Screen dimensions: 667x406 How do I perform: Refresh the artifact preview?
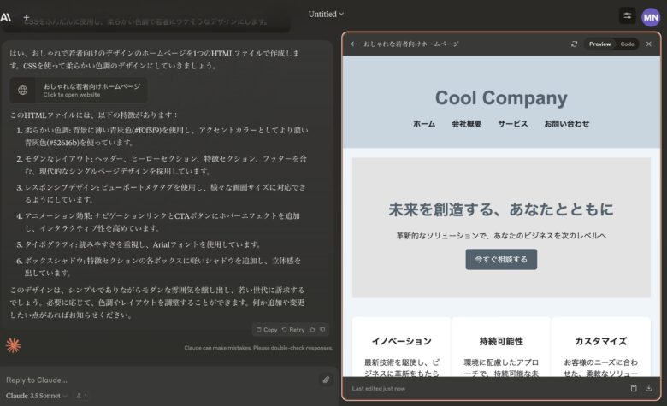coord(575,44)
